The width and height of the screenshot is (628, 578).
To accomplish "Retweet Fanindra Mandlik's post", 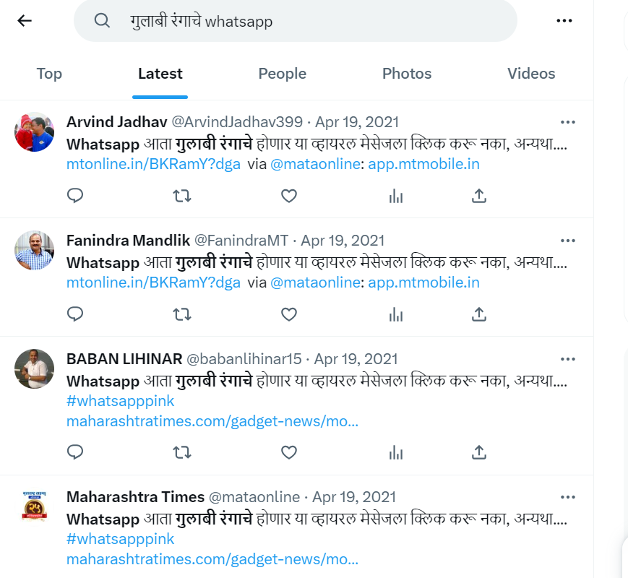I will [x=182, y=314].
